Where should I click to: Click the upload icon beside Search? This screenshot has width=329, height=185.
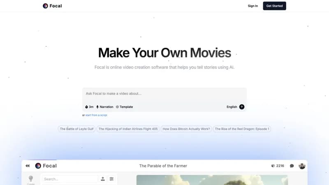pyautogui.click(x=103, y=179)
